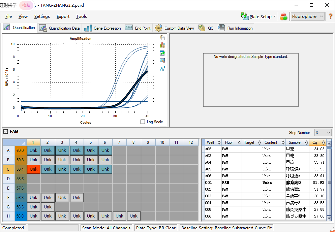The height and width of the screenshot is (232, 335).
Task: Click the Quantification Data tab icon
Action: (x=43, y=28)
